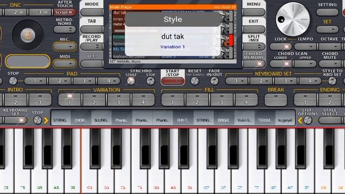This screenshot has width=345, height=194.
Task: Click the Synchro Stop knob
Action: pyautogui.click(x=151, y=81)
